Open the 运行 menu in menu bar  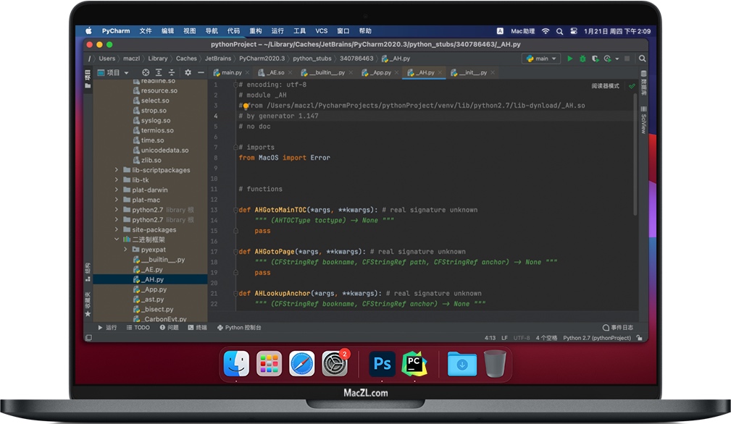coord(277,30)
